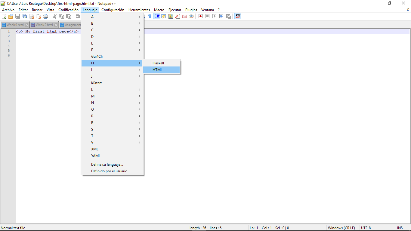Switch to the Assignment tab
Image resolution: width=411 pixels, height=231 pixels.
click(70, 25)
